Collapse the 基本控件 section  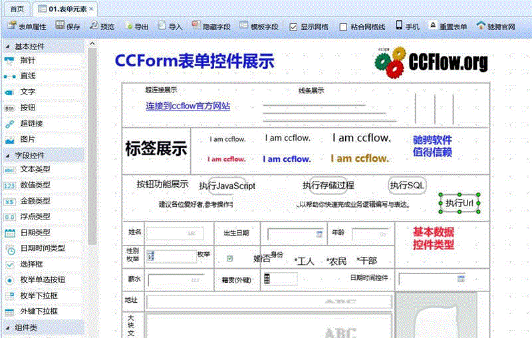[x=8, y=47]
